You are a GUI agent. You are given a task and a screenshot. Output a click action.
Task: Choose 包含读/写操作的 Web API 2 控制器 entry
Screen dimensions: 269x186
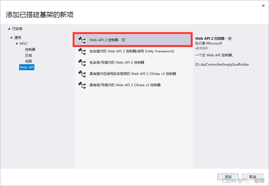coord(133,63)
